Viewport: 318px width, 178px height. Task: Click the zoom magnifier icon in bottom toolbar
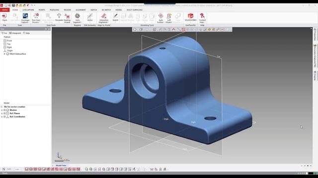86,169
